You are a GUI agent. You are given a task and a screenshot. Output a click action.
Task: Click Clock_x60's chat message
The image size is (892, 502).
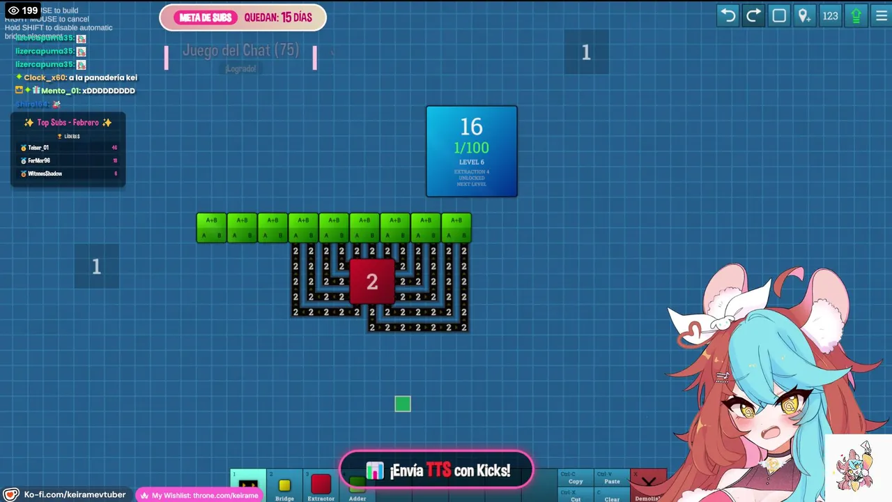point(77,77)
